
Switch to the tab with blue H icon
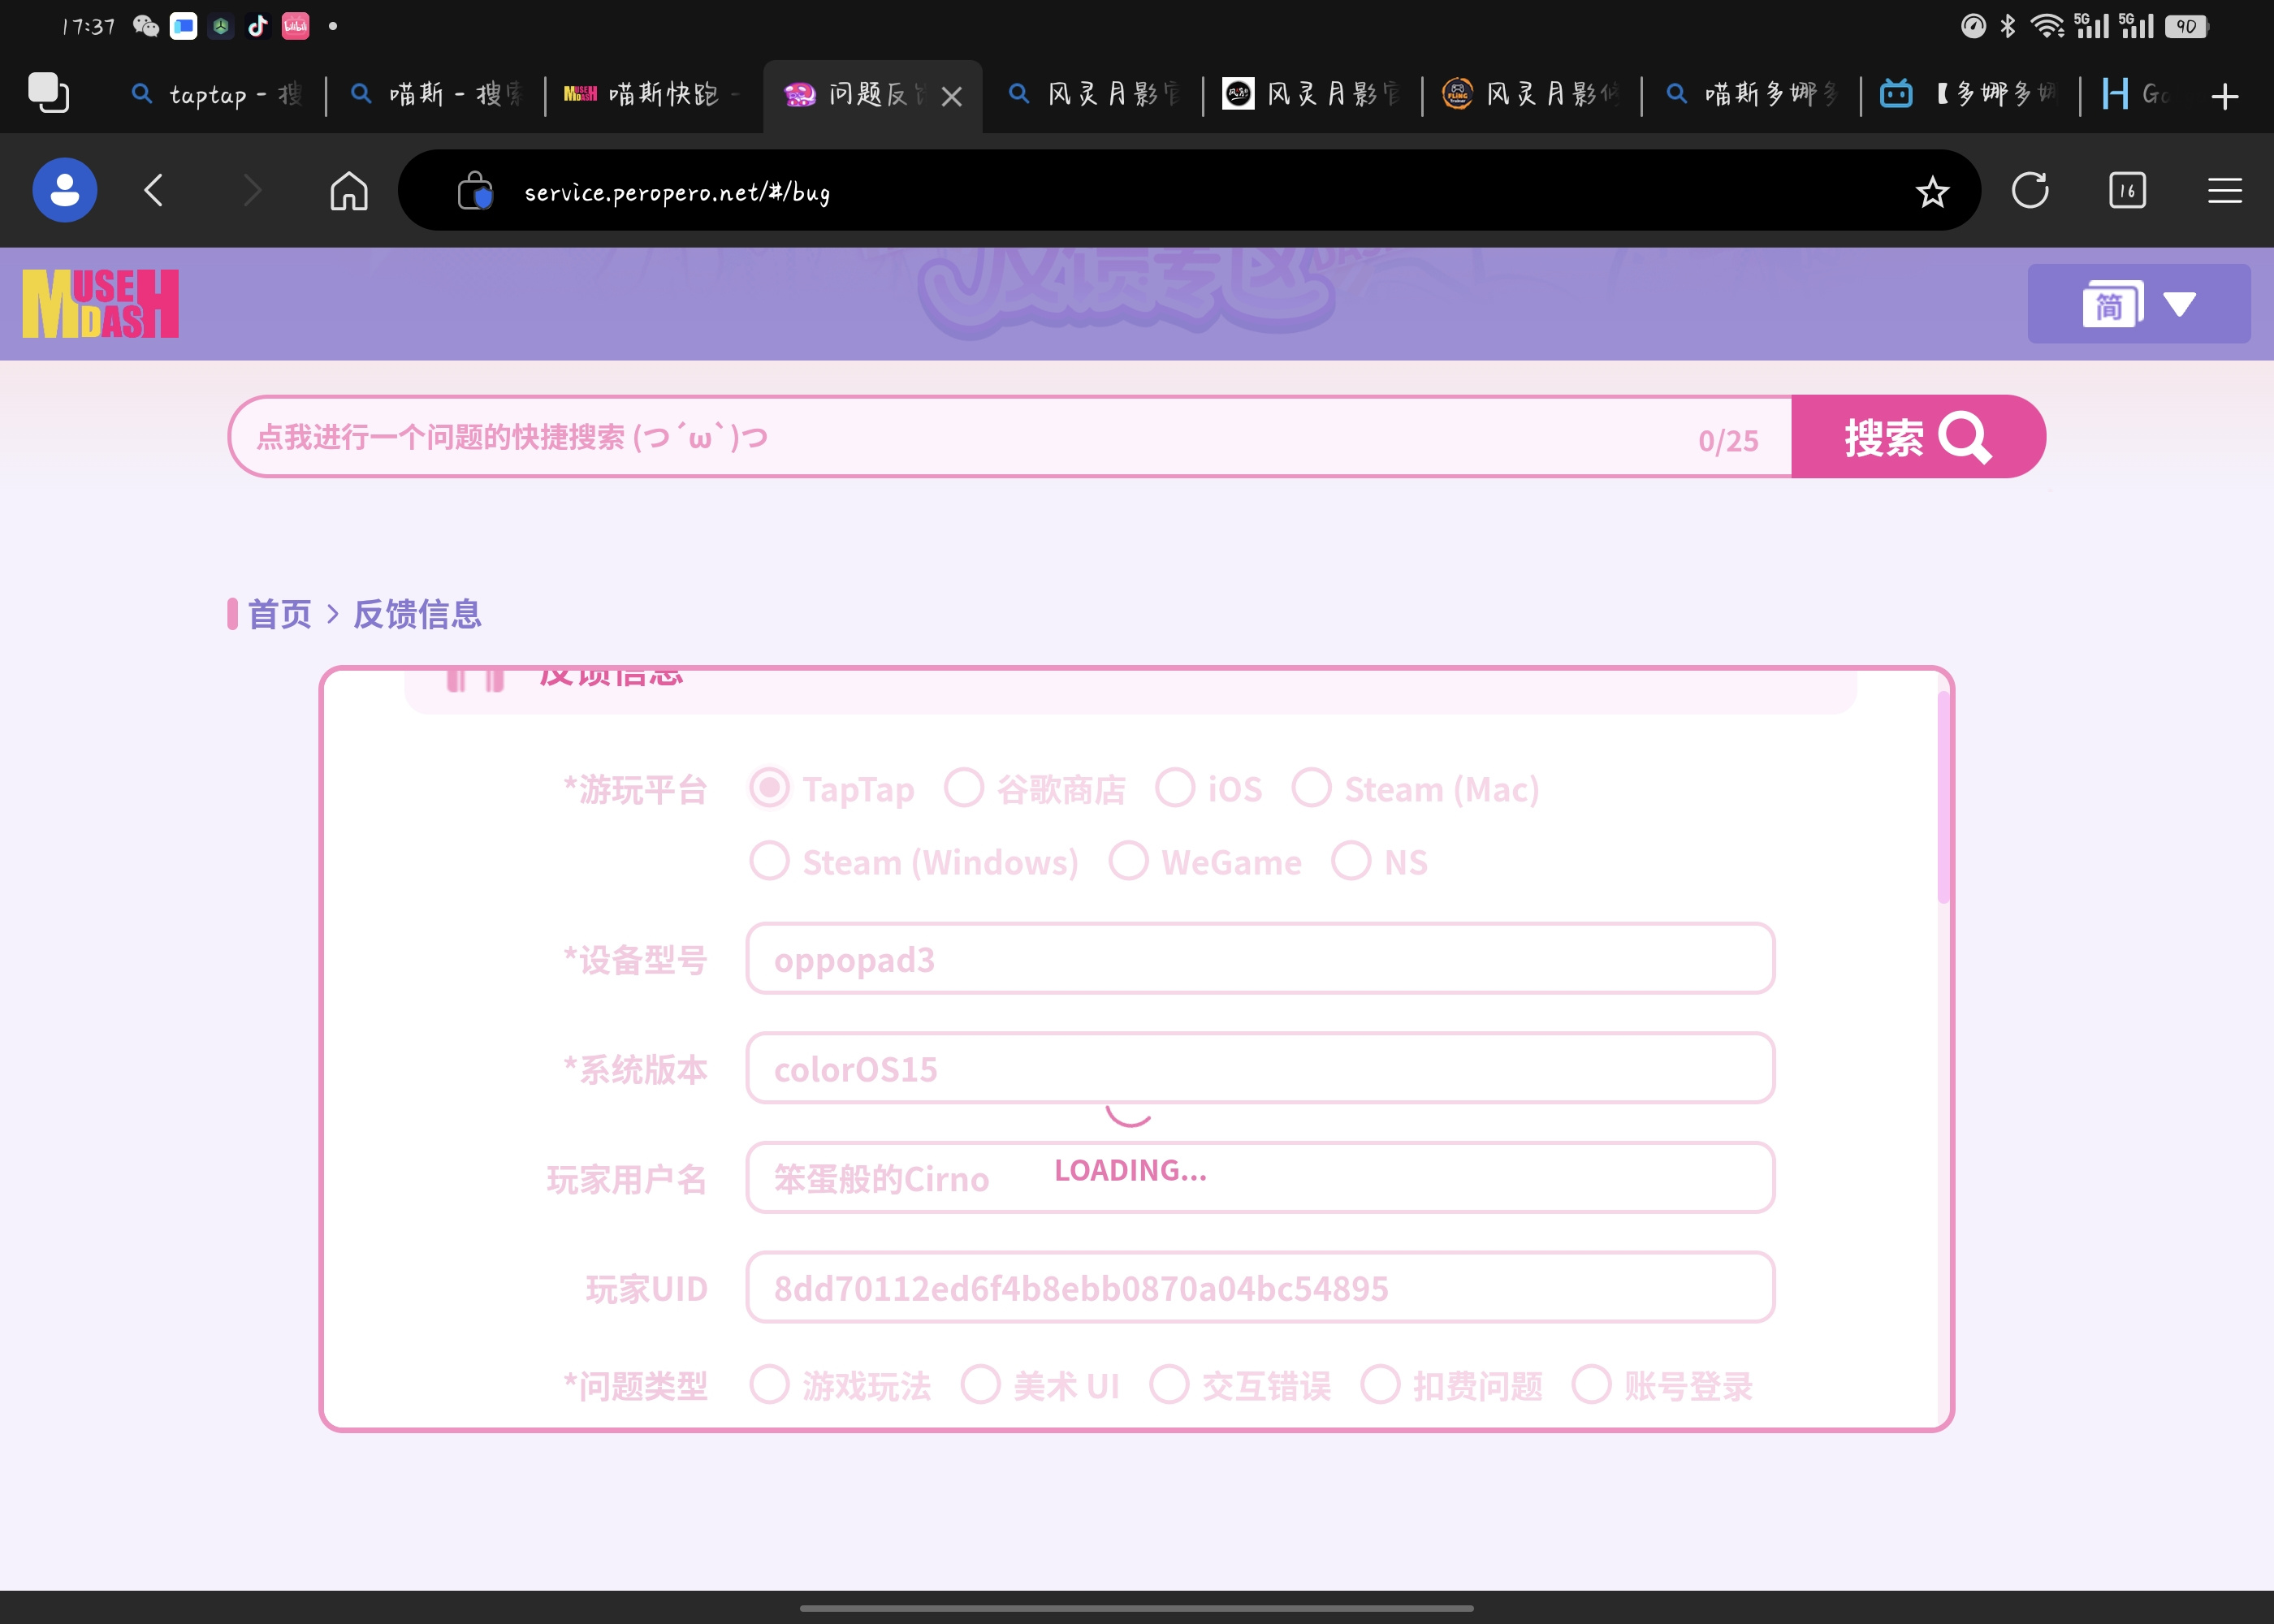(x=2137, y=96)
